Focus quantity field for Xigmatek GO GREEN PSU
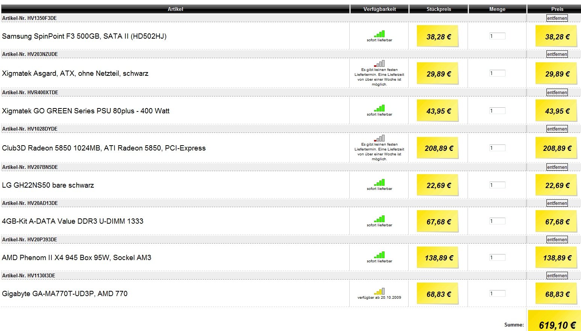 497,111
